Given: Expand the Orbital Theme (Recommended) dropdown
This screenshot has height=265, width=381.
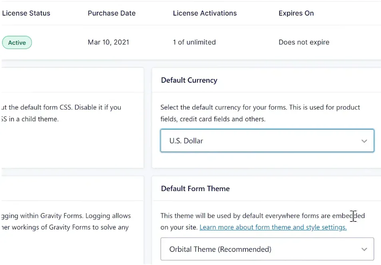Looking at the screenshot, I should [267, 249].
